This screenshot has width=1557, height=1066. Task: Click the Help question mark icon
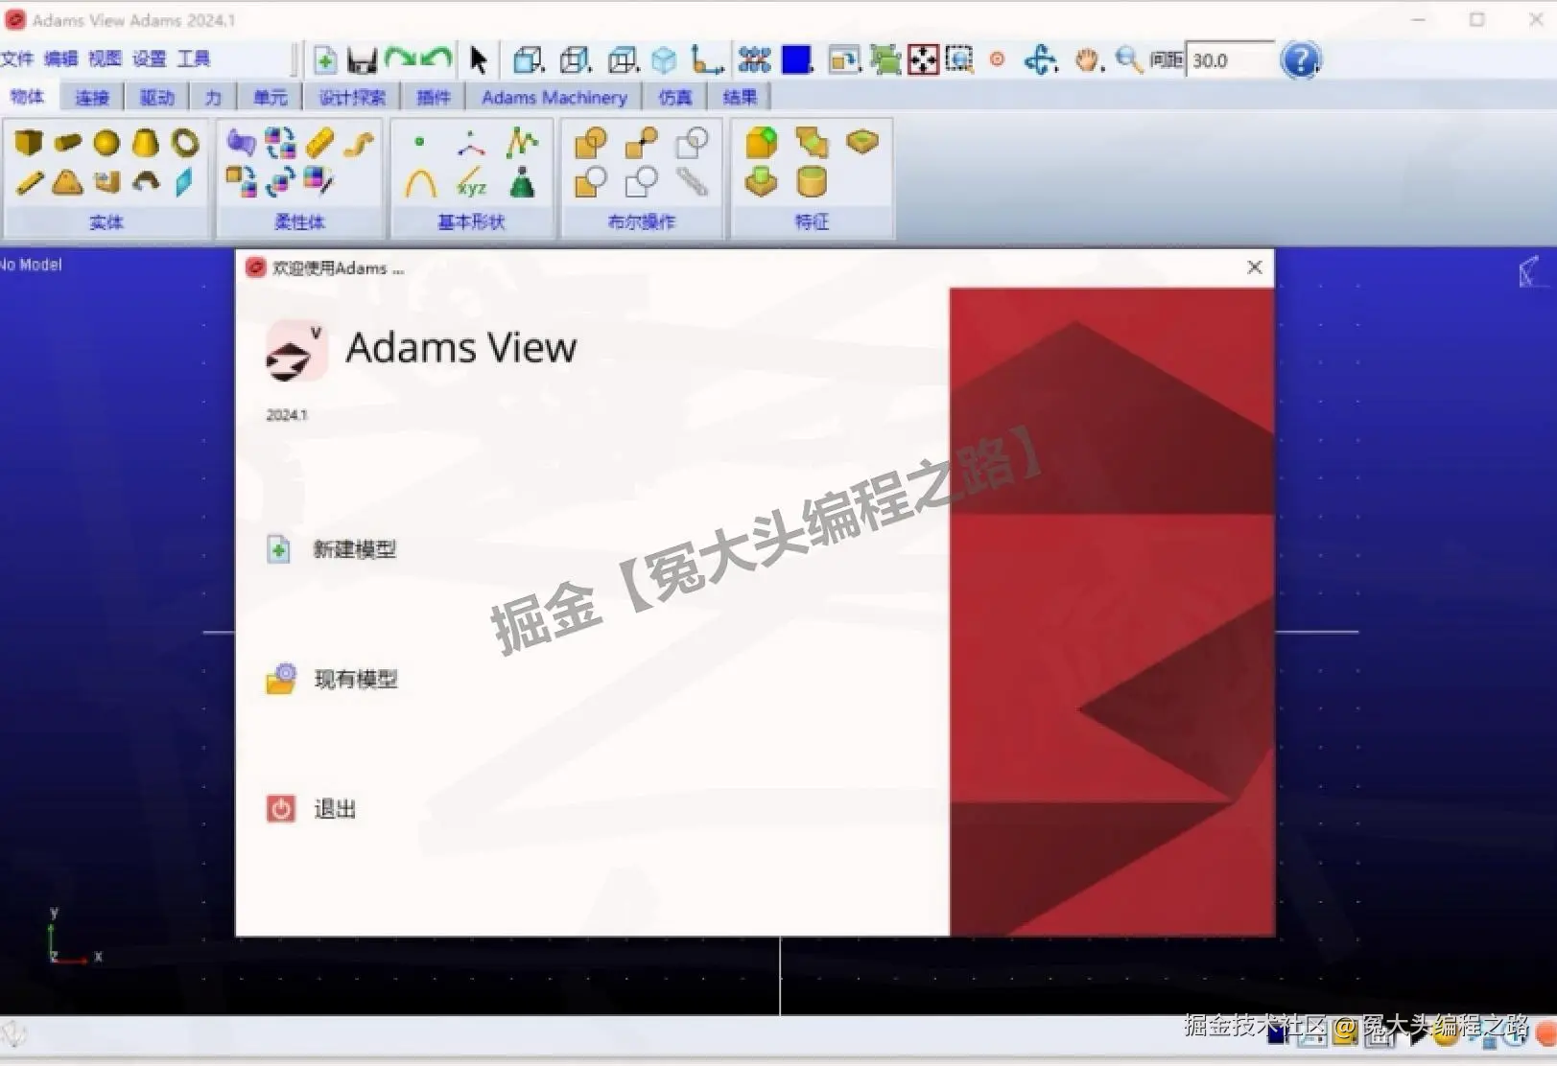(1302, 59)
